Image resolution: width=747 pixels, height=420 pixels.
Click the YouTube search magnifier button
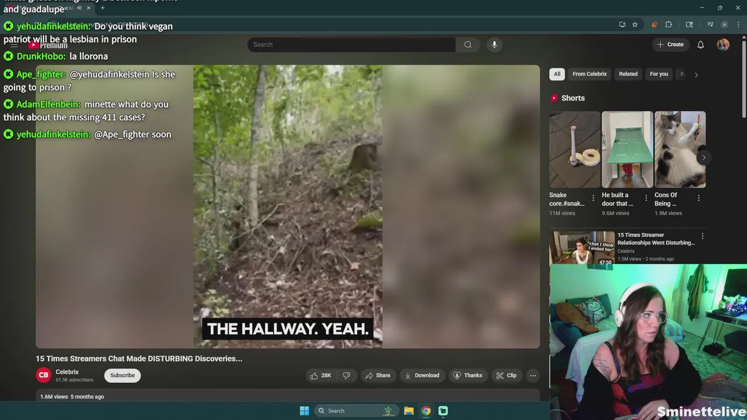(468, 44)
